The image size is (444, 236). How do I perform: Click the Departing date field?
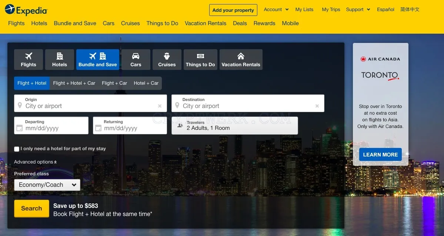click(51, 125)
